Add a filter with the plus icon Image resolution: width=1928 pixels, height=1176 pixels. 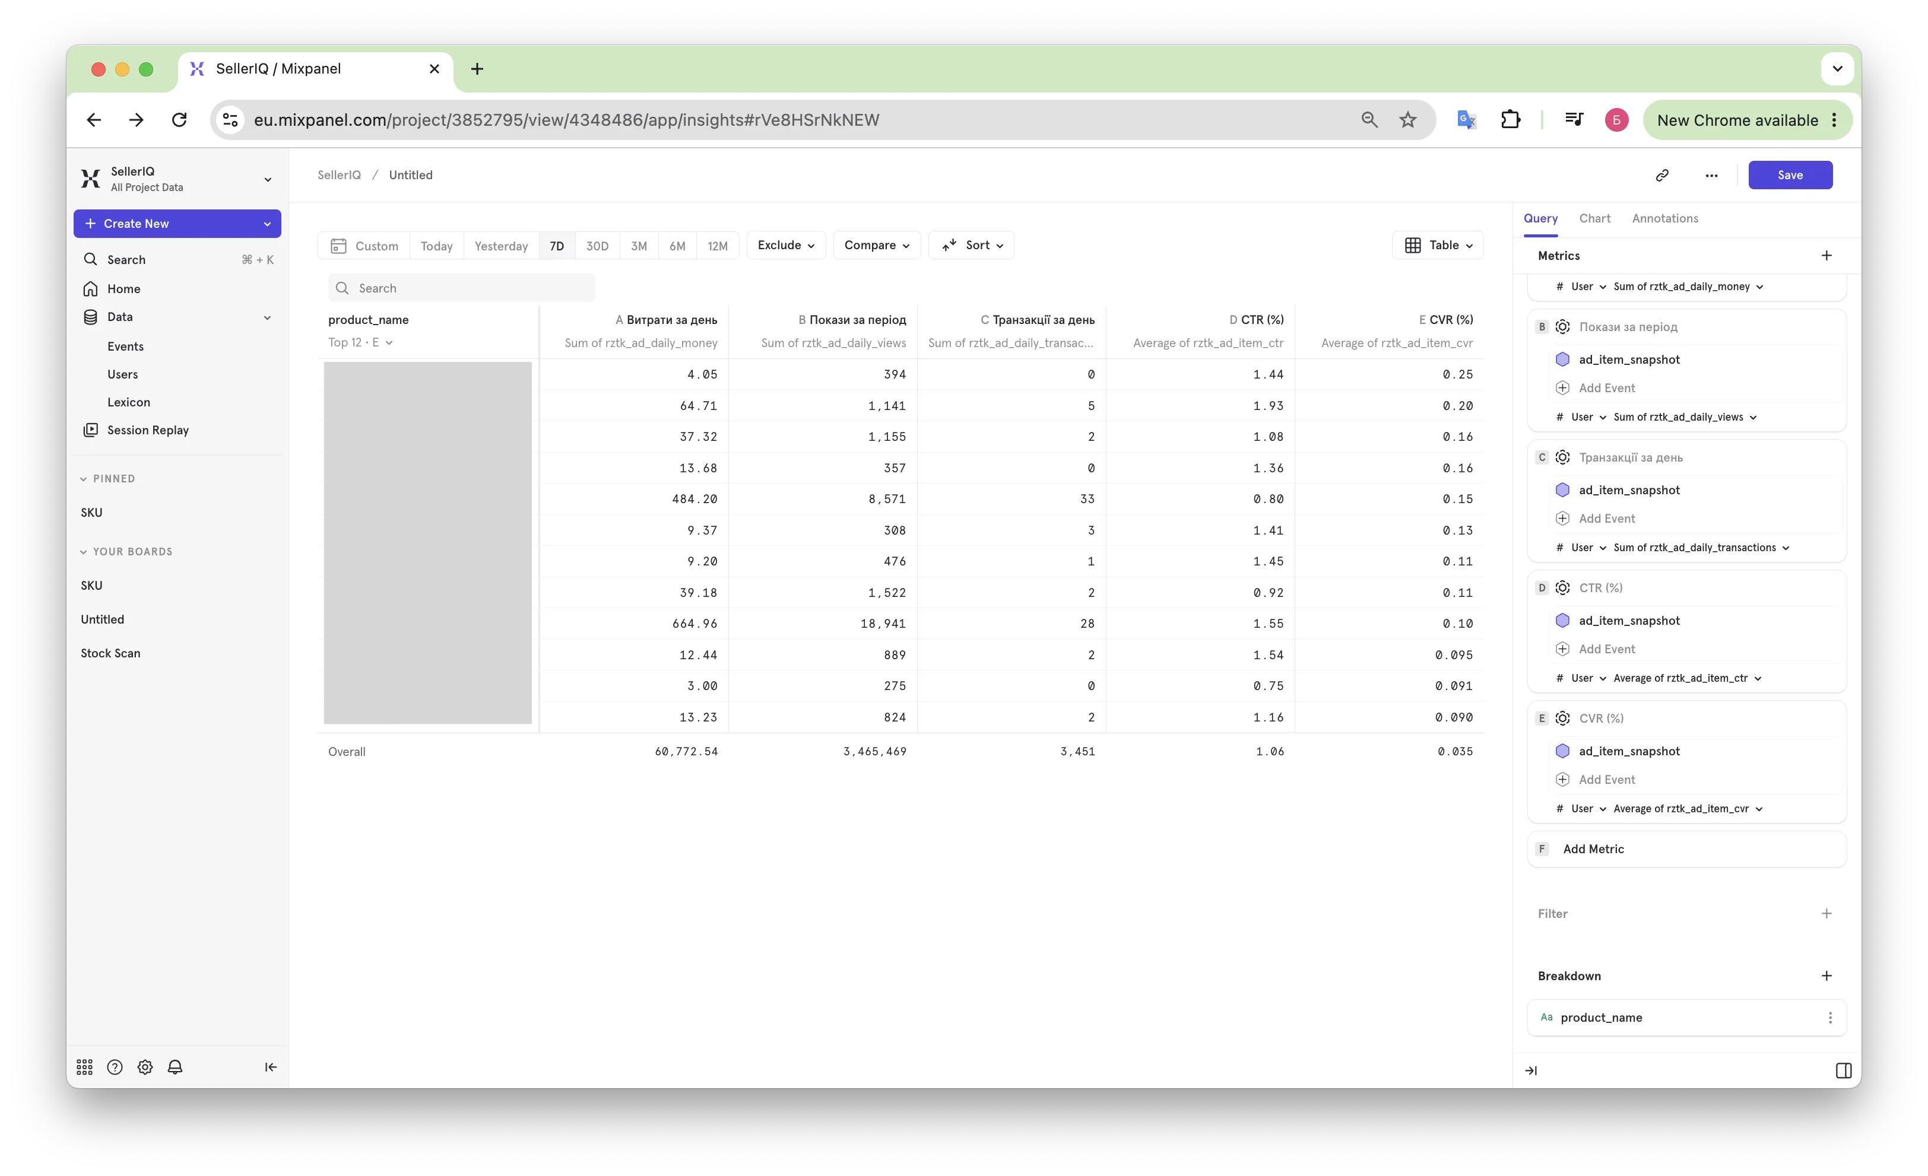(x=1826, y=913)
